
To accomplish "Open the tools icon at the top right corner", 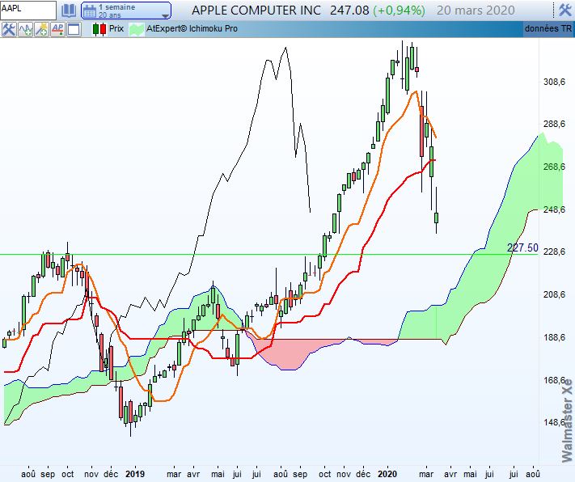I will [565, 11].
